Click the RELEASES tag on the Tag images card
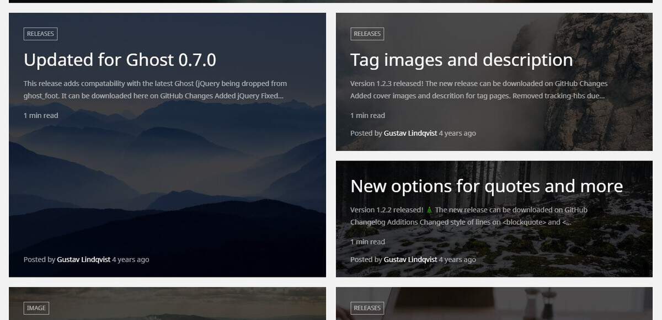 point(367,34)
